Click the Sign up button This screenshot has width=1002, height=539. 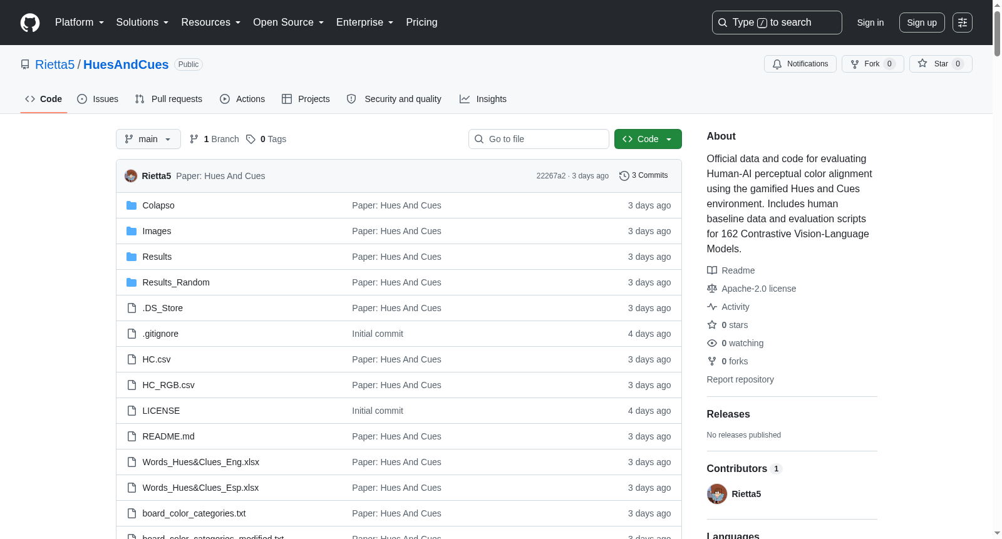[x=922, y=23]
